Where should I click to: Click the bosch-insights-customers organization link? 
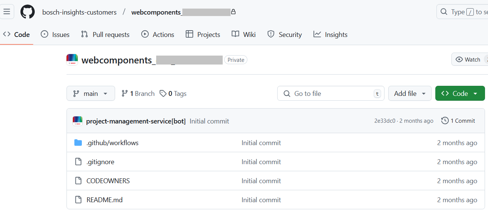tap(79, 12)
